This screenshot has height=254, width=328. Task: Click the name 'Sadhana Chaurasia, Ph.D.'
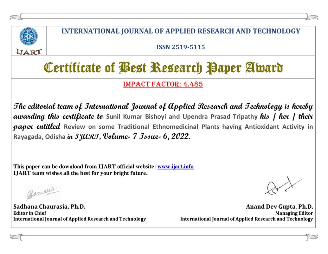[x=49, y=207]
